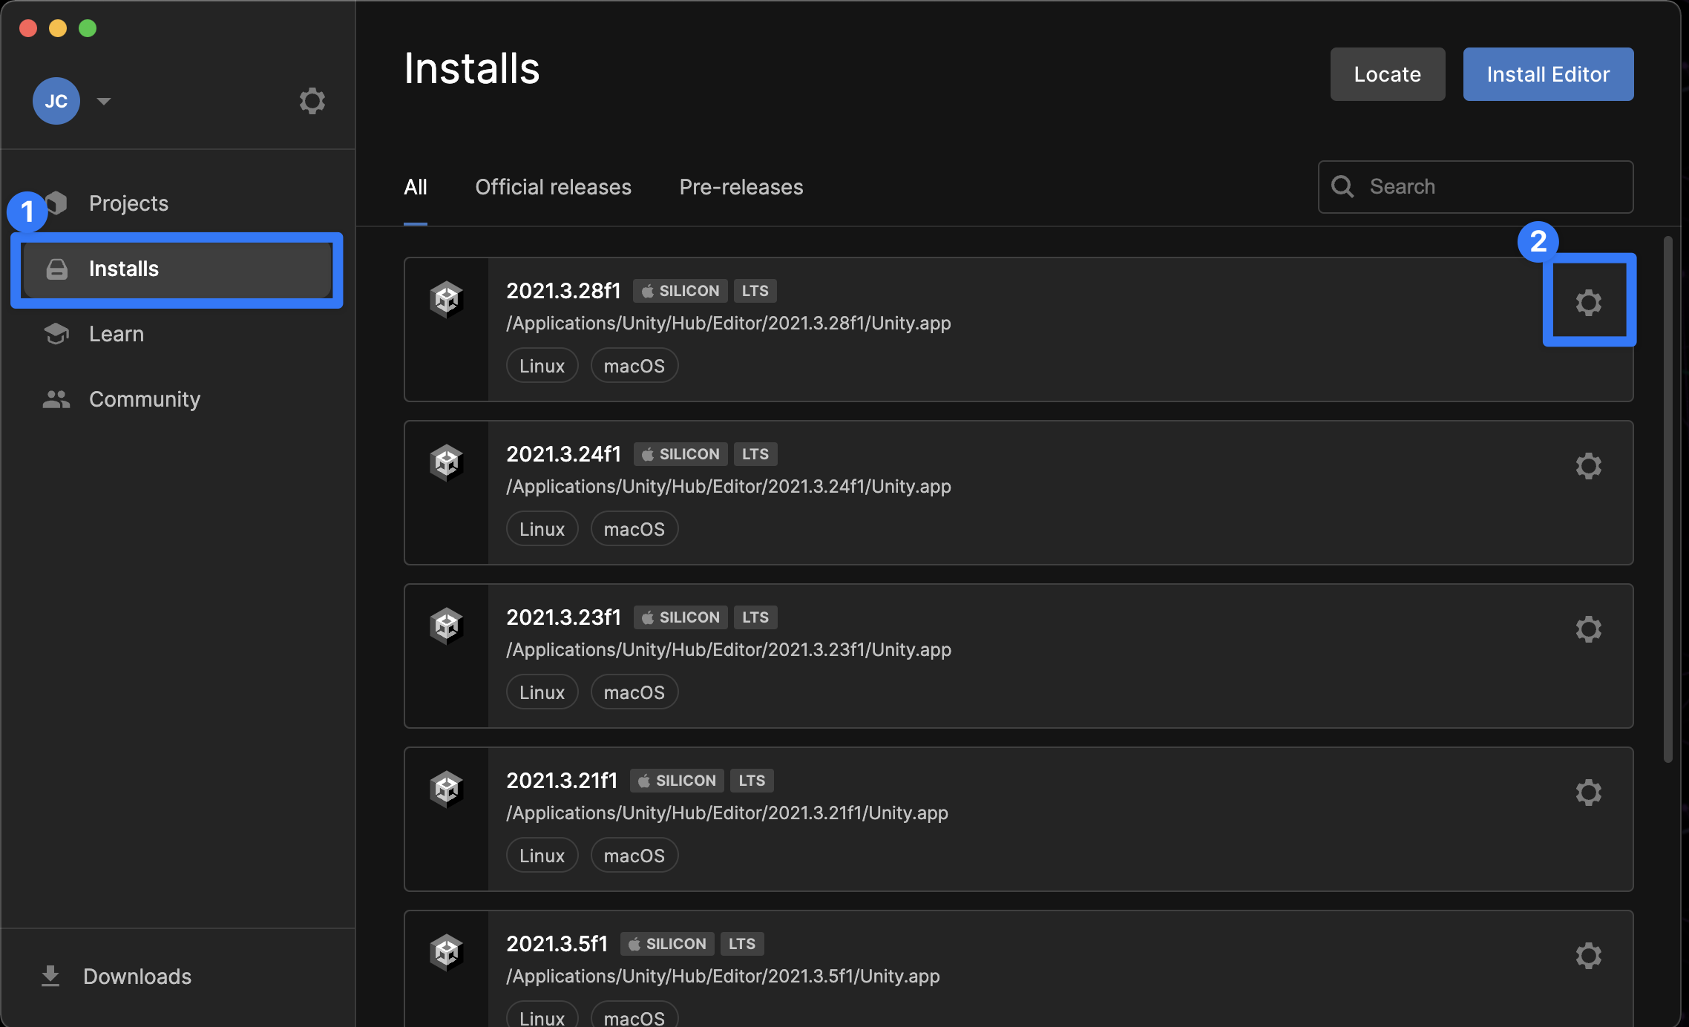Click settings icon for 2021.3.5f1

1589,954
